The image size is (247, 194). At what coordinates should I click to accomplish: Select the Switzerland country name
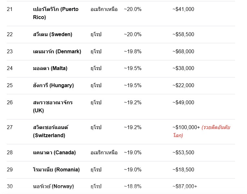click(x=51, y=131)
